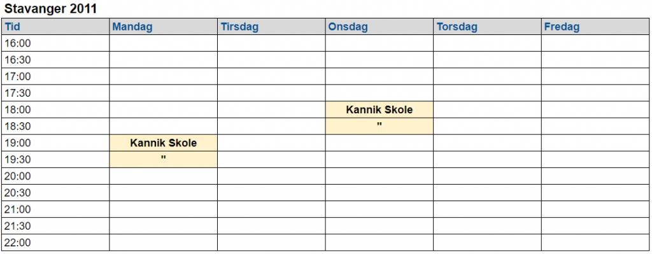Screen dimensions: 652x254
Task: Click the empty Fredag cell at 16:00
Action: 595,43
